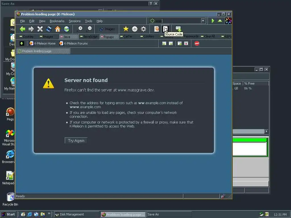Switch to next tab icon
The image size is (291, 218).
(x=171, y=43)
